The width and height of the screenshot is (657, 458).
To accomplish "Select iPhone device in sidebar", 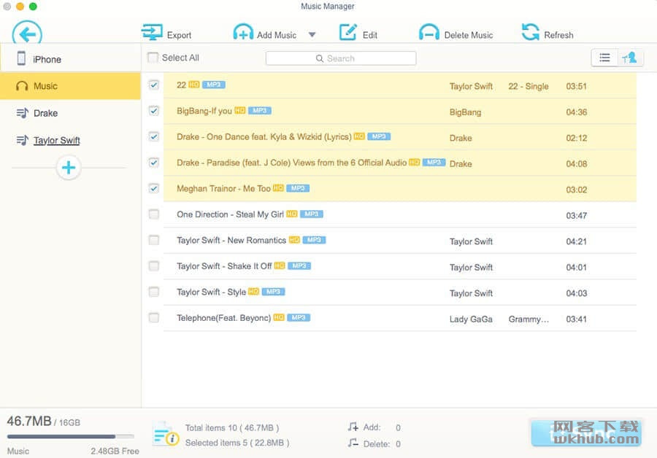I will (x=70, y=58).
